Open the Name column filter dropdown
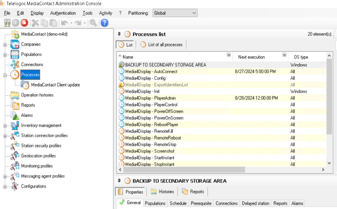The image size is (337, 209). point(229,55)
